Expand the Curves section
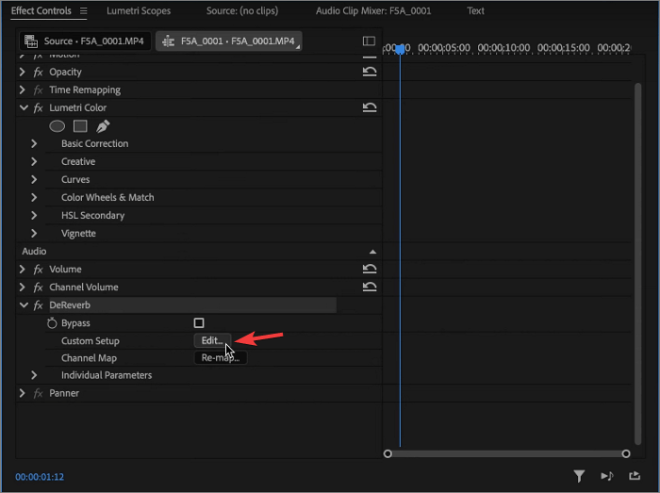This screenshot has width=660, height=493. pos(34,180)
